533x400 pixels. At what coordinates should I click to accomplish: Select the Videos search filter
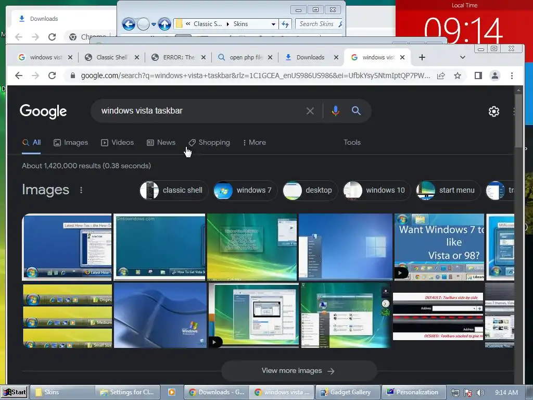click(x=117, y=143)
